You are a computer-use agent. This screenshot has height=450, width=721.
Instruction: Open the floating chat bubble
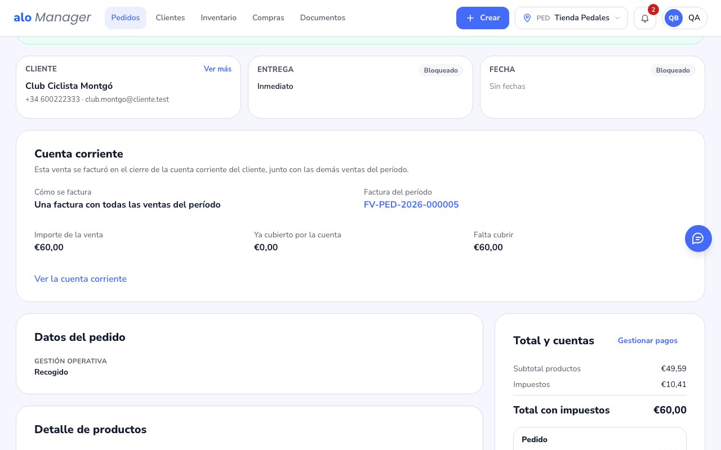pyautogui.click(x=698, y=238)
